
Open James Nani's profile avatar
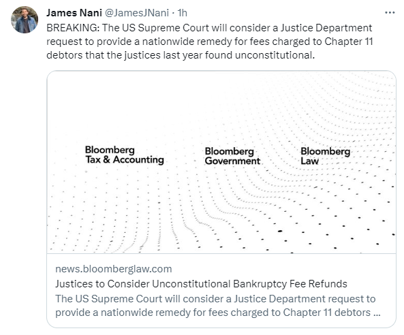(25, 20)
